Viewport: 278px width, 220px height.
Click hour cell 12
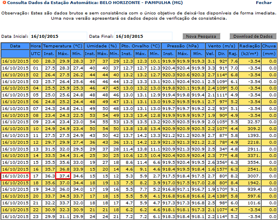(x=36, y=142)
